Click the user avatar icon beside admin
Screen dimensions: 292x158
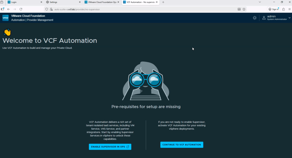[x=264, y=18]
